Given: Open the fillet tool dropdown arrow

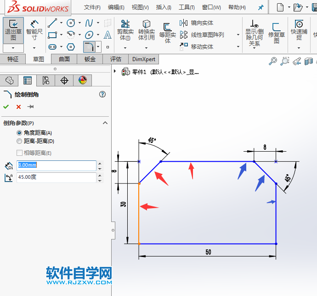Looking at the screenshot, I should pyautogui.click(x=98, y=47).
